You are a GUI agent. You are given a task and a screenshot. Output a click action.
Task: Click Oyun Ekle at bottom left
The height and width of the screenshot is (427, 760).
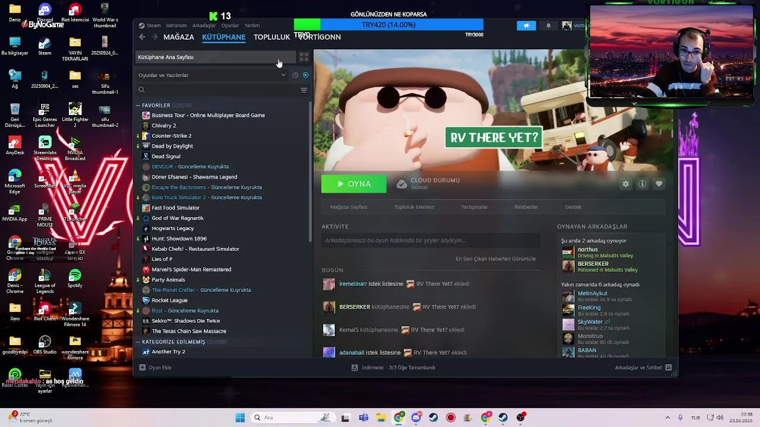(155, 368)
